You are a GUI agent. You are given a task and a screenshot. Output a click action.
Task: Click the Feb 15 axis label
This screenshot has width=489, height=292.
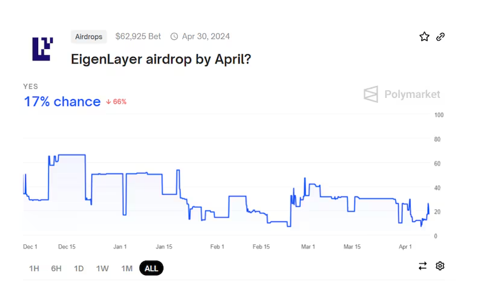[x=261, y=247]
